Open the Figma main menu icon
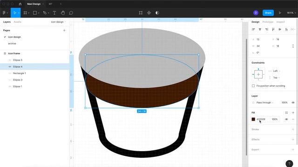The width and height of the screenshot is (298, 167). tap(4, 13)
